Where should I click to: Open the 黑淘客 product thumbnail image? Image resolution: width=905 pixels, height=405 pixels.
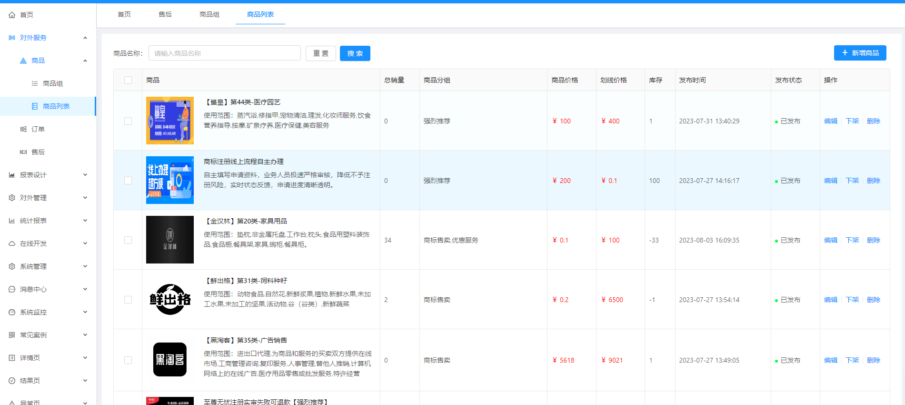tap(170, 360)
